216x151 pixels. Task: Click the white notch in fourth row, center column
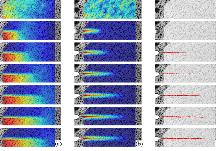click(x=74, y=74)
